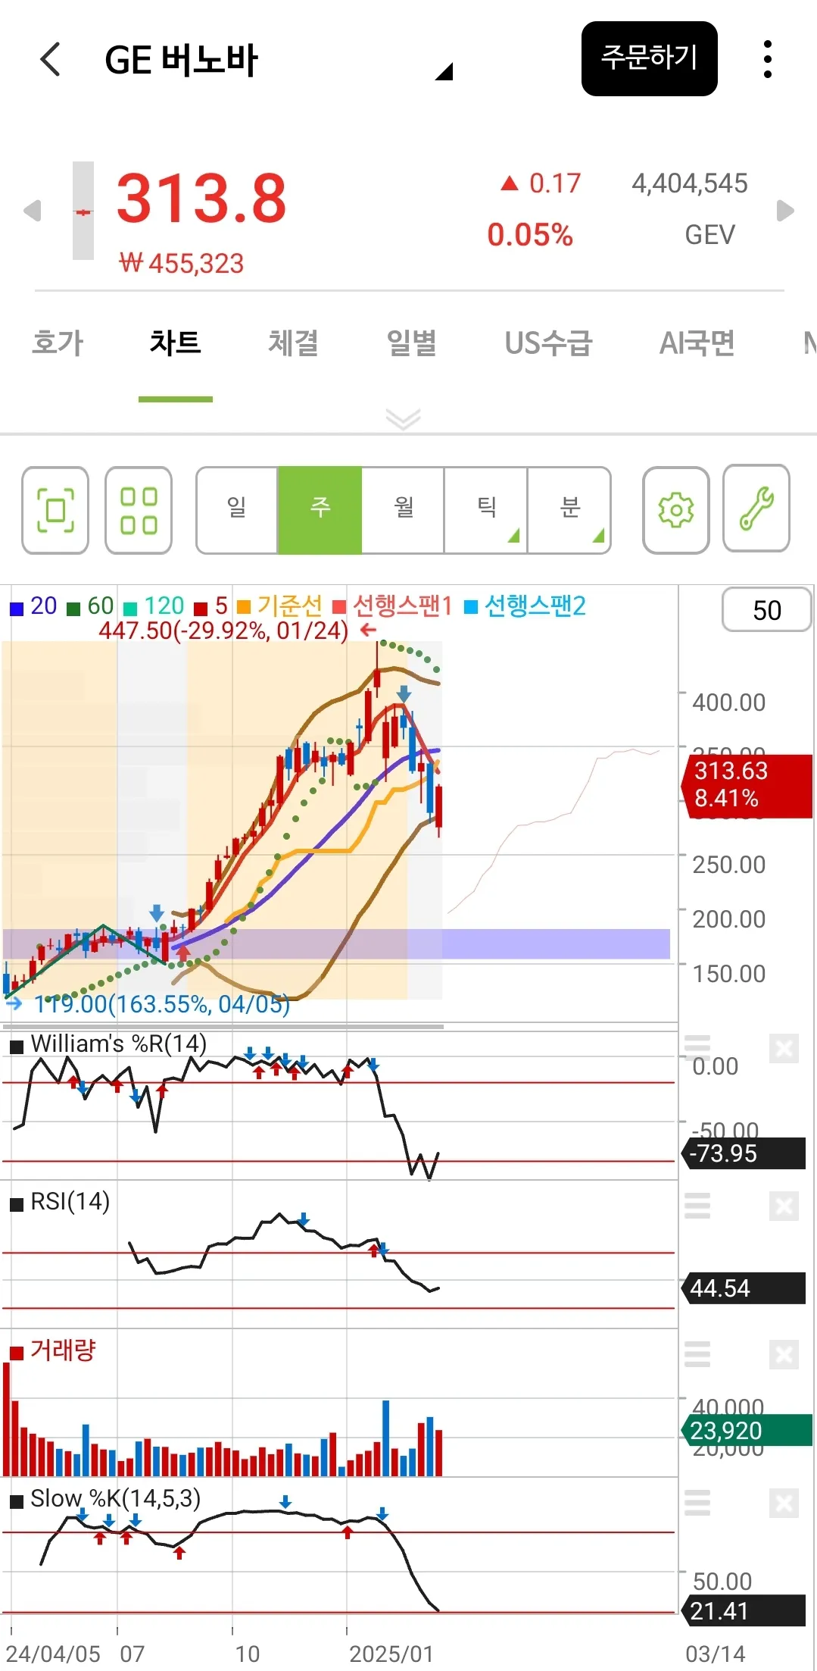Viewport: 817px width, 1671px height.
Task: Select the 차트 tab
Action: (175, 343)
